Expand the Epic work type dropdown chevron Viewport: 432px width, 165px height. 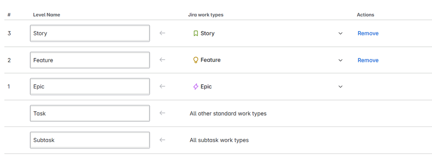tap(340, 87)
